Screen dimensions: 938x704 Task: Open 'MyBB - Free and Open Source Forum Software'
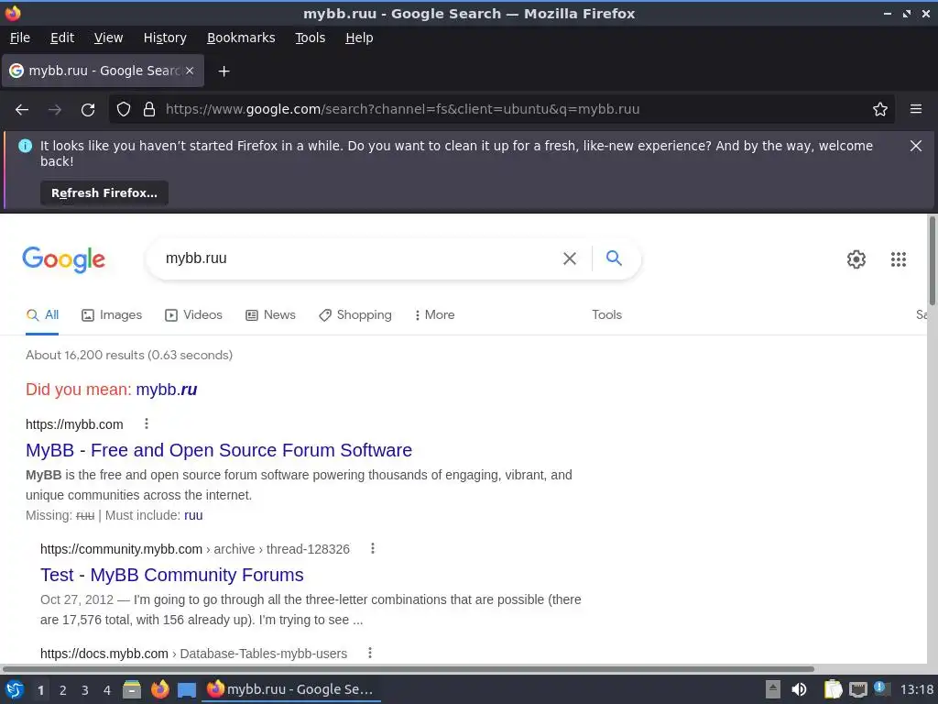point(219,450)
